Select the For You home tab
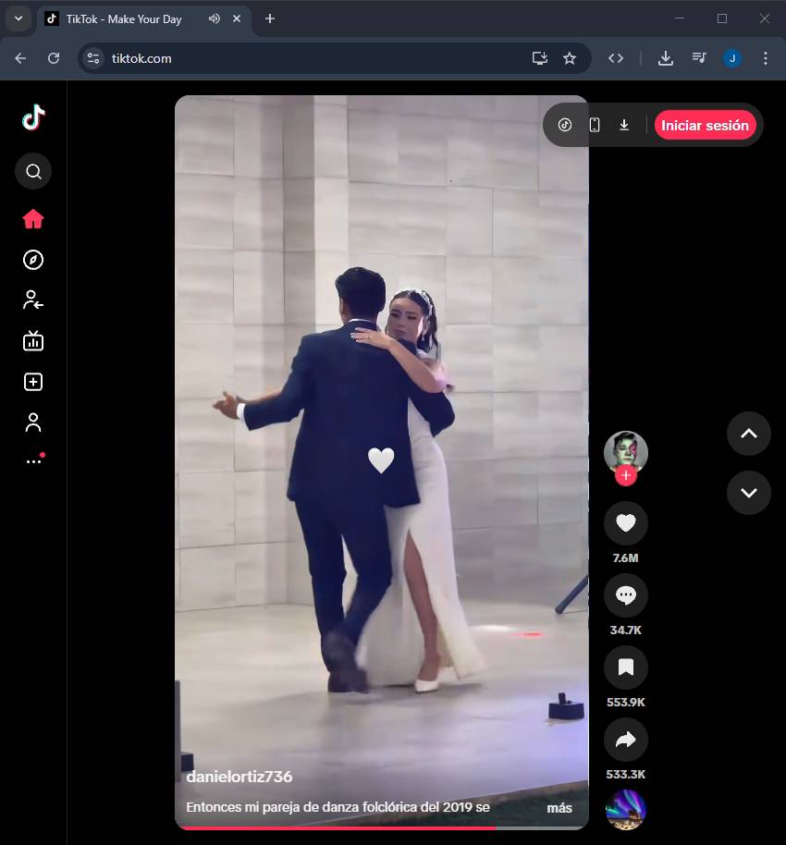The height and width of the screenshot is (845, 786). coord(33,219)
